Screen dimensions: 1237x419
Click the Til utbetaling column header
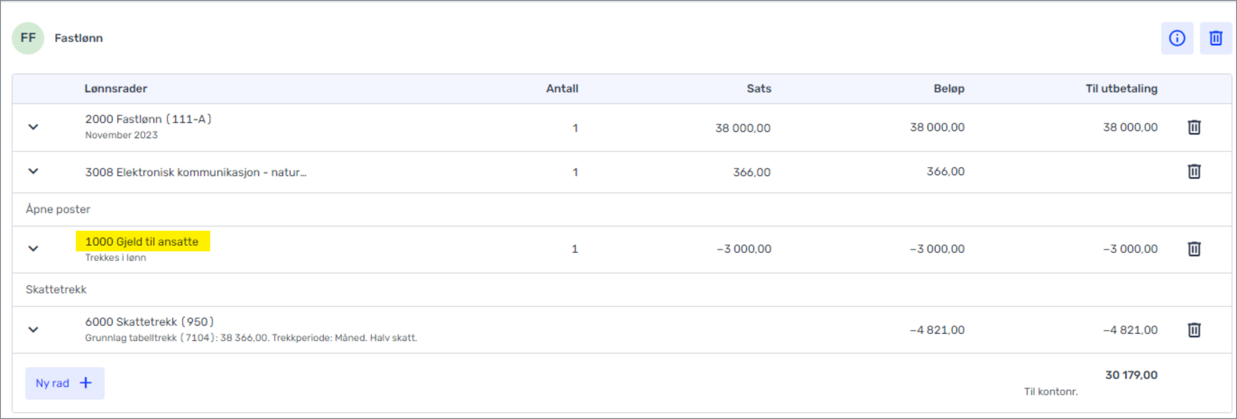coord(1121,89)
